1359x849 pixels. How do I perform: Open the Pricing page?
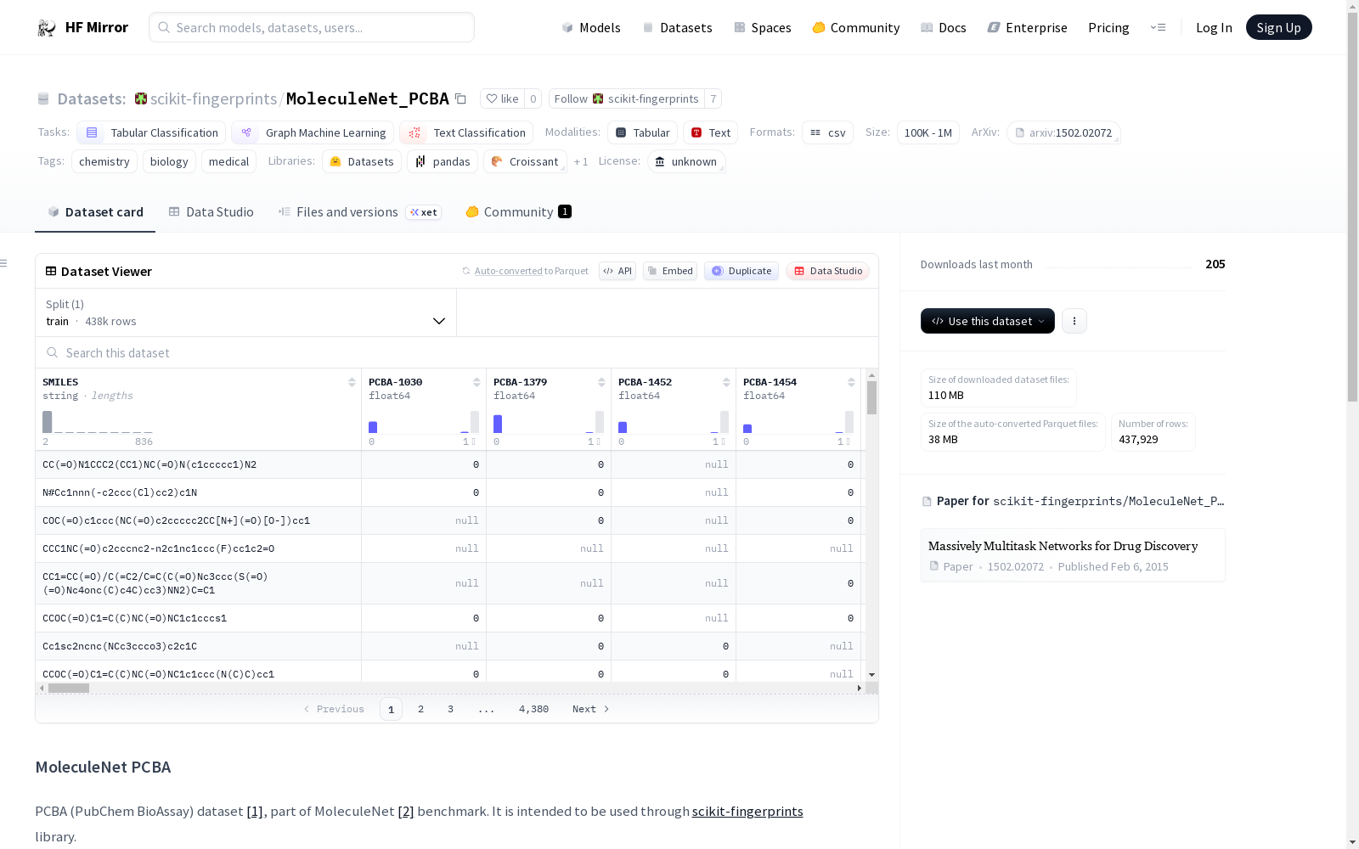(x=1108, y=28)
